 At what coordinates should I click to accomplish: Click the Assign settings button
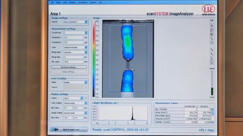point(69,72)
